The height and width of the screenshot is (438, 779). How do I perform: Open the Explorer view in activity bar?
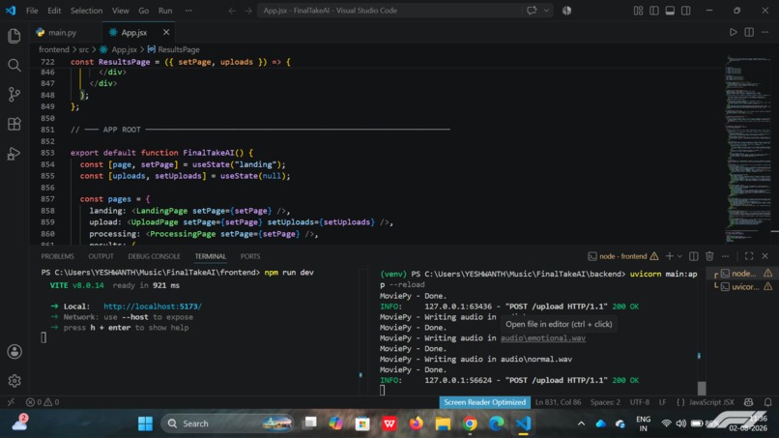(x=14, y=36)
